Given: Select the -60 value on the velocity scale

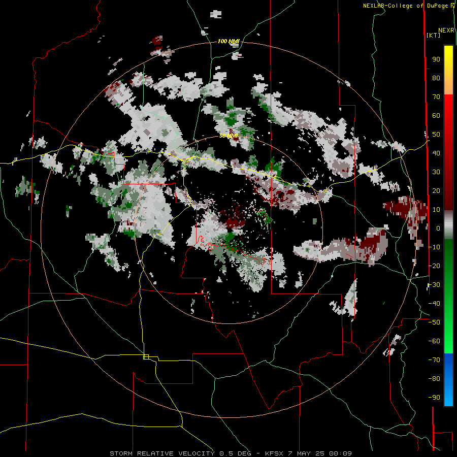Looking at the screenshot, I should click(x=434, y=341).
